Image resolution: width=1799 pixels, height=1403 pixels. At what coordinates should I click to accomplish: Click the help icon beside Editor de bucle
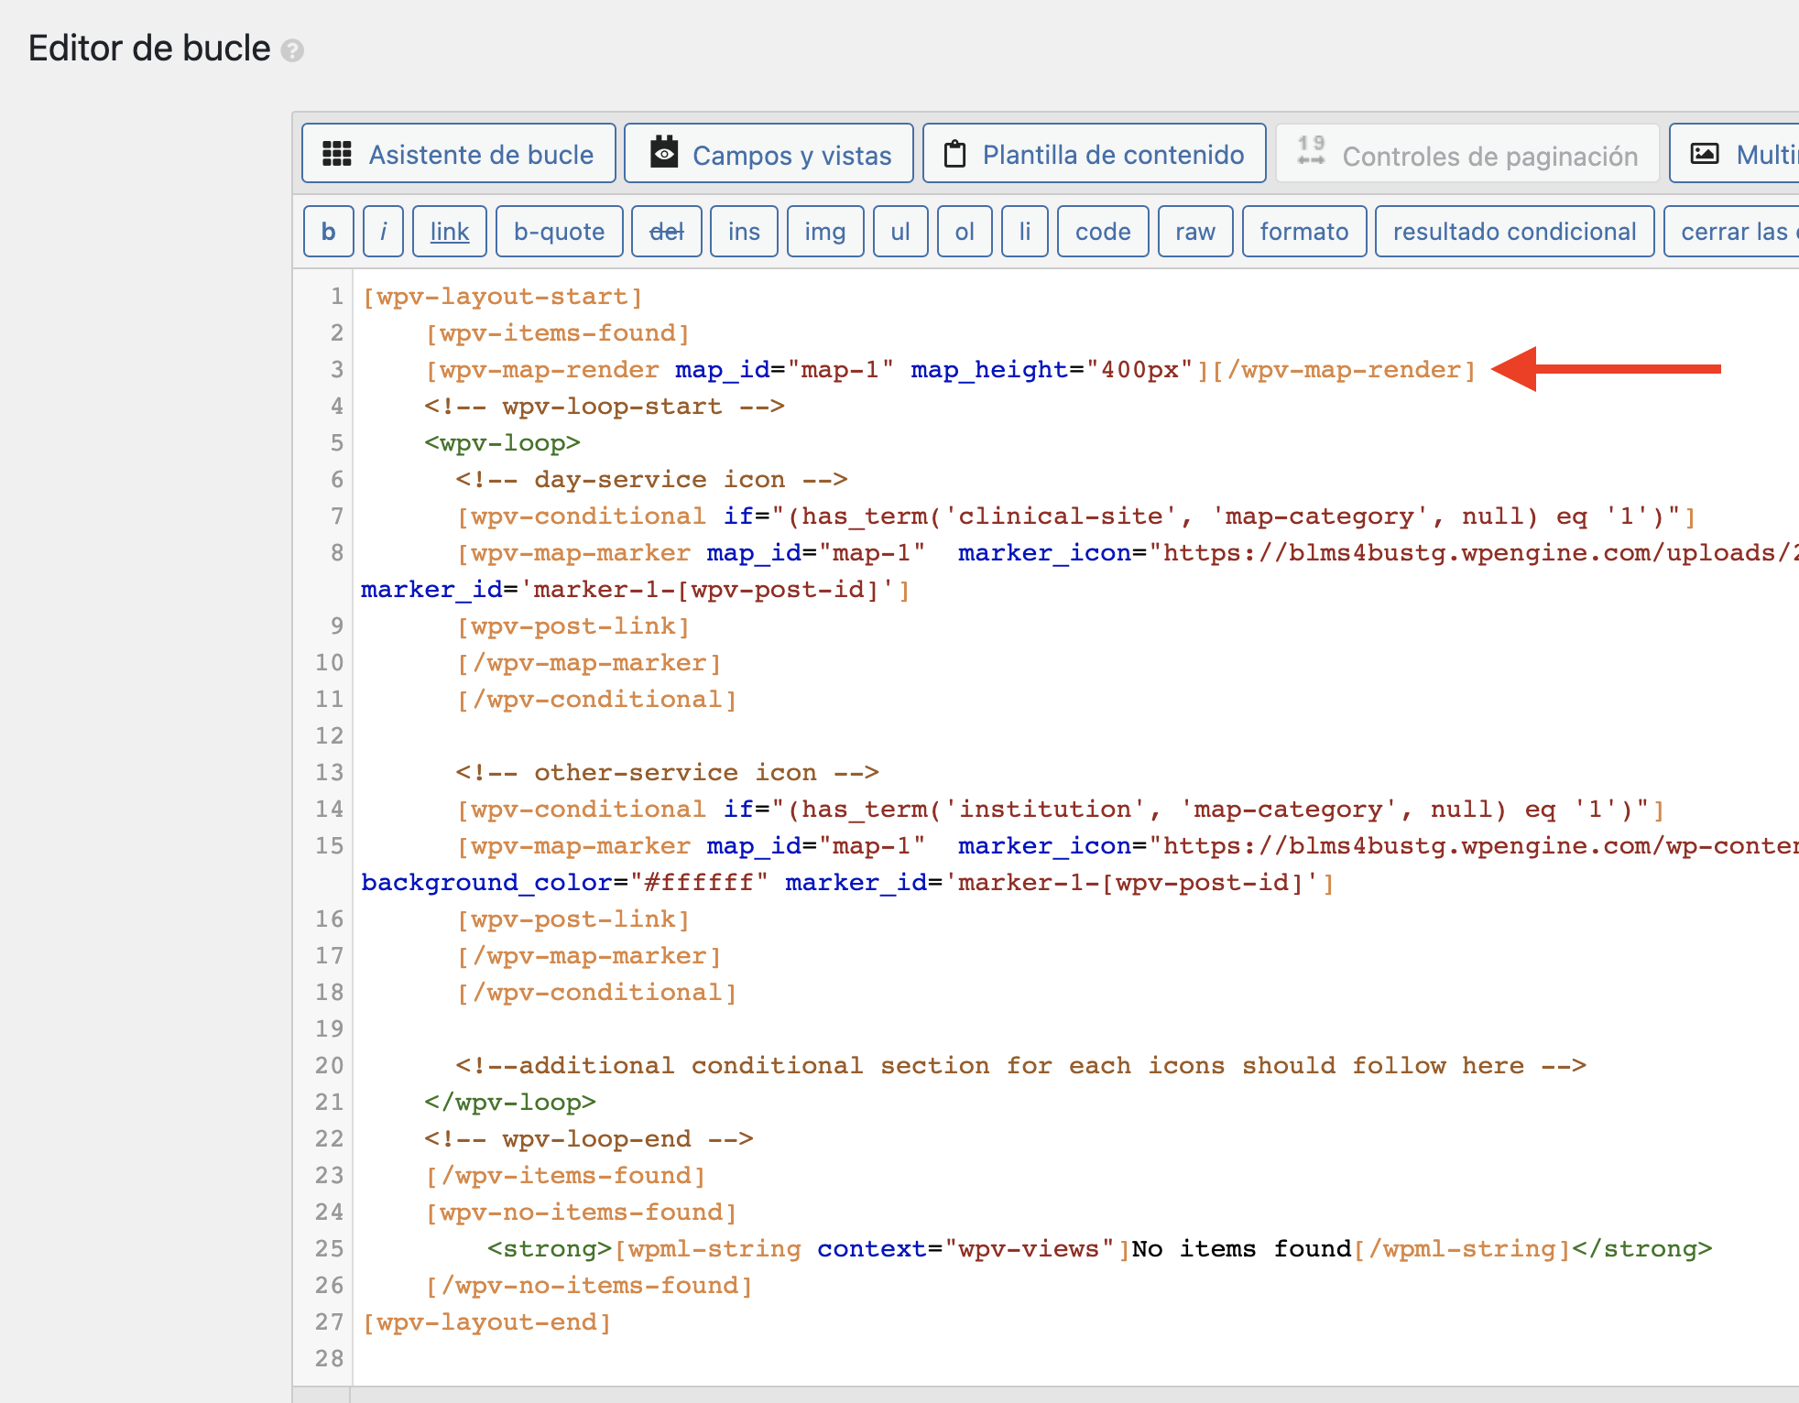click(292, 50)
